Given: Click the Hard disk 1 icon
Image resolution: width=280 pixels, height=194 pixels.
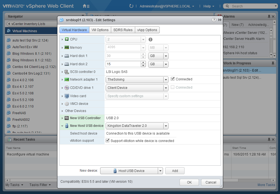Looking at the screenshot, I should [x=67, y=56].
